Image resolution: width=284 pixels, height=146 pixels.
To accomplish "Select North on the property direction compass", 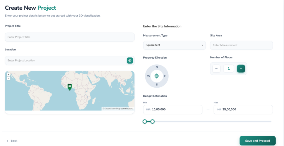I will point(157,67).
